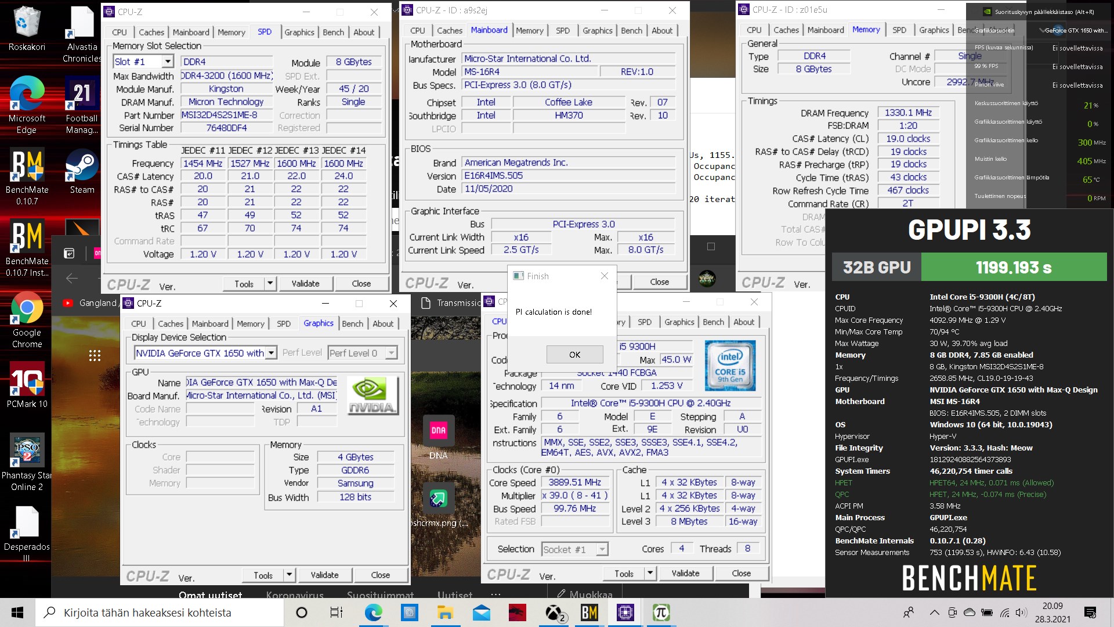Open the Suosituimmat news tab
The width and height of the screenshot is (1114, 627).
[380, 595]
